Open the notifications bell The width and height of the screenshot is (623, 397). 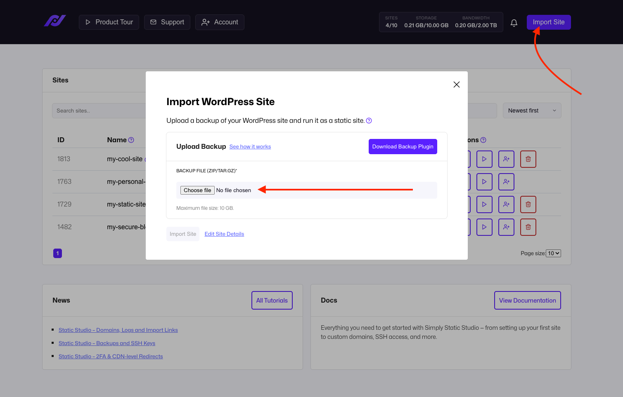[x=514, y=23]
